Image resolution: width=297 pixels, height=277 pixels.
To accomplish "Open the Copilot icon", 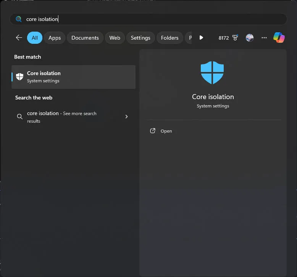I will [279, 38].
